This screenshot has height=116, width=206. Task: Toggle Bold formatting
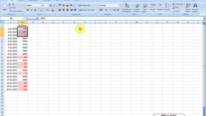(28, 10)
